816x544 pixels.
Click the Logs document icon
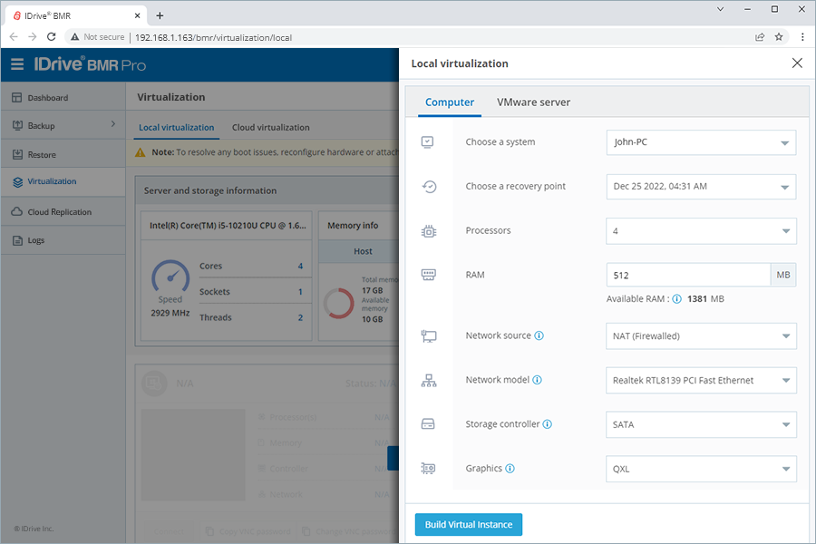coord(18,240)
